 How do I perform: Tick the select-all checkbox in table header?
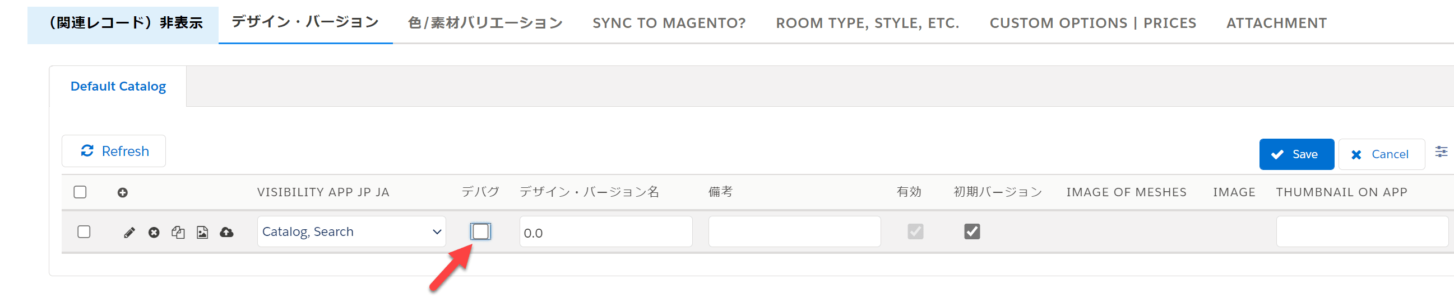(x=80, y=192)
